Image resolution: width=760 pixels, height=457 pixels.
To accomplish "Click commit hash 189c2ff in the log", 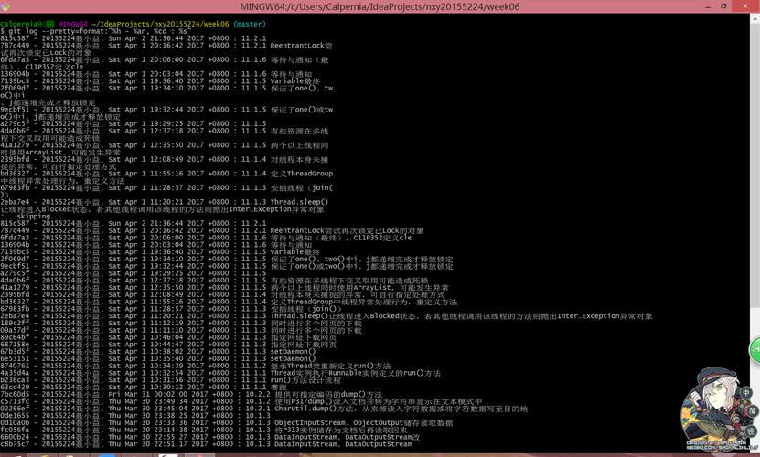I will pyautogui.click(x=16, y=323).
